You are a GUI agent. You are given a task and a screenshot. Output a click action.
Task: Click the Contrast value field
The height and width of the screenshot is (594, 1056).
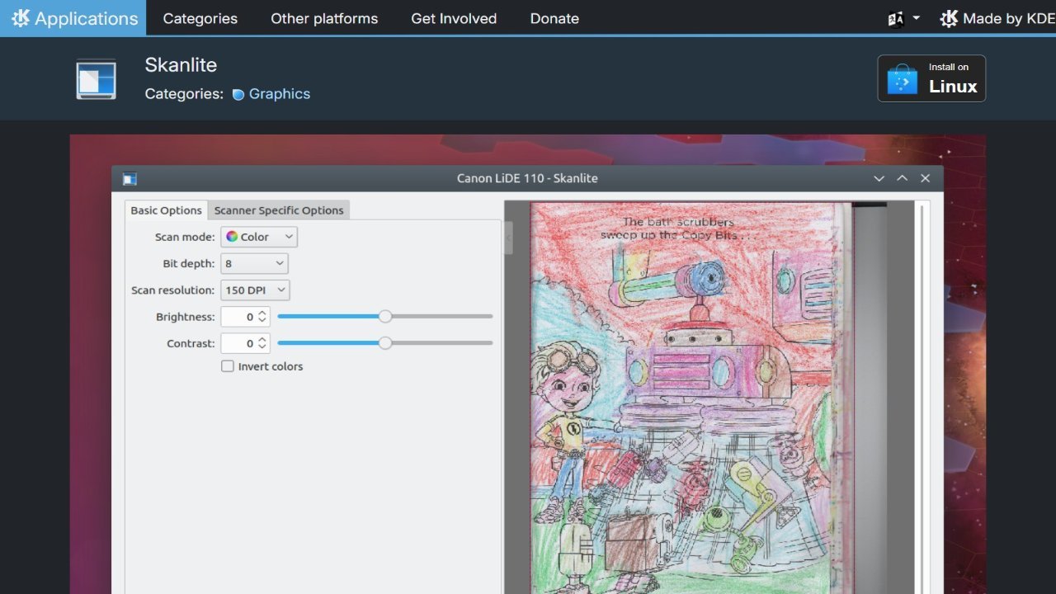[245, 343]
